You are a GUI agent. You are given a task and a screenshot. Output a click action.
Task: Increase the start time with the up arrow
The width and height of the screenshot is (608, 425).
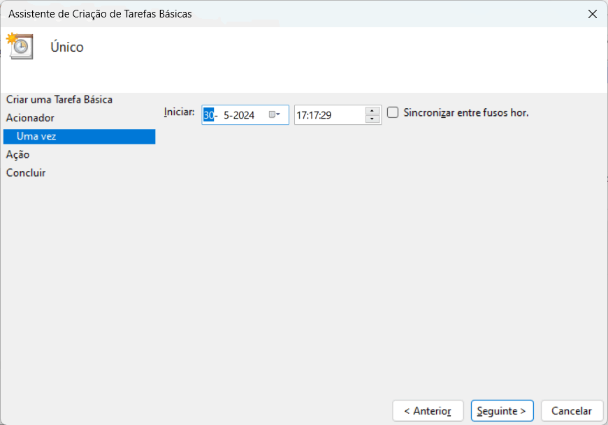pyautogui.click(x=373, y=110)
